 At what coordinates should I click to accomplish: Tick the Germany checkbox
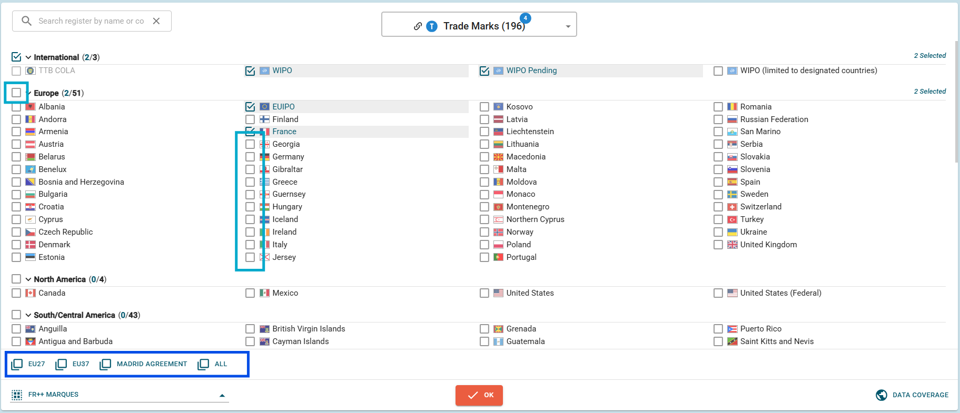point(250,157)
